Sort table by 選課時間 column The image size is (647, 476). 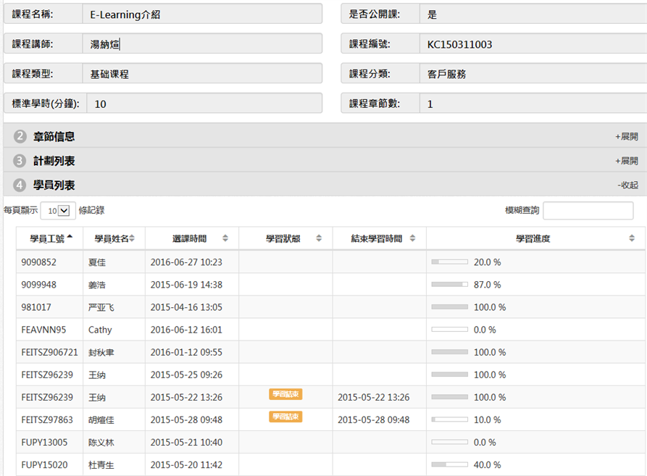[225, 238]
